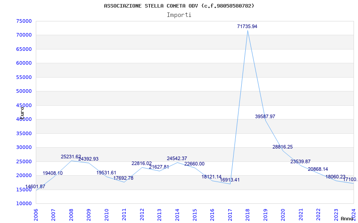Click the y-axis value 35000
Screen dimensions: 358x223
pos(24,133)
